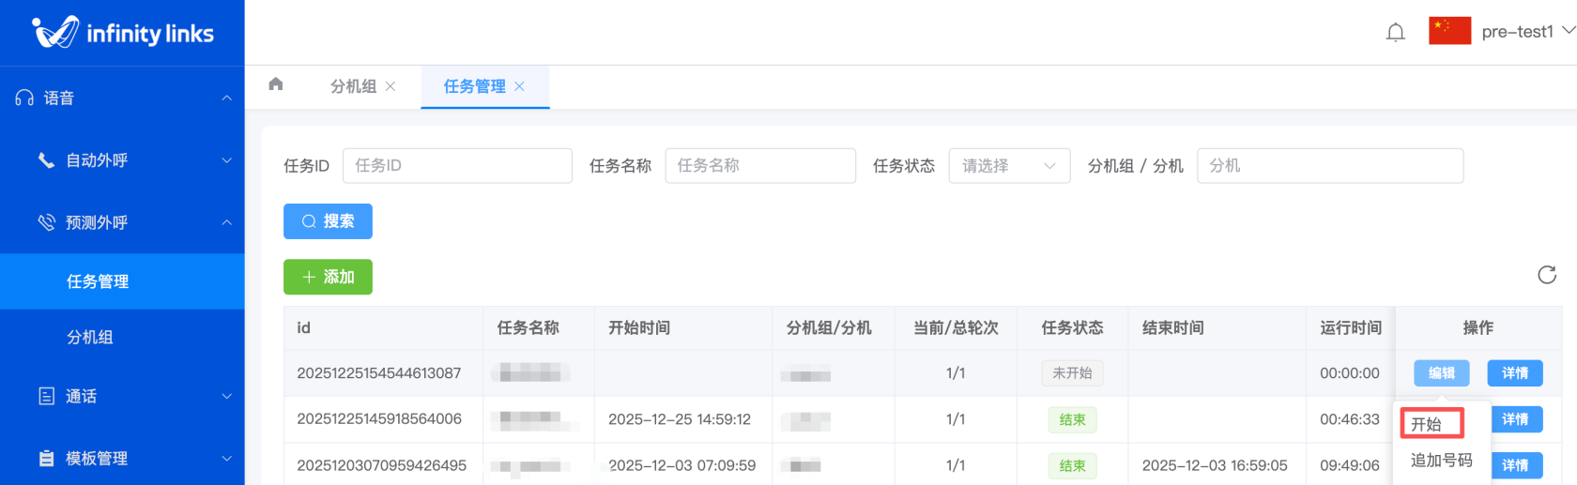Open the 任务状态 dropdown

1008,166
